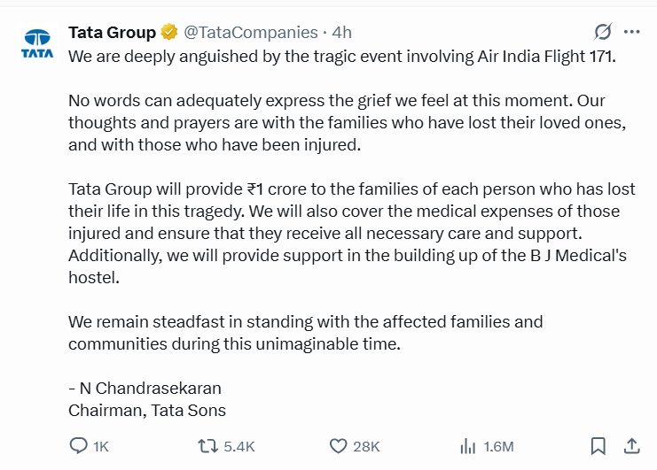Open Grok explain-this-post icon
Image resolution: width=657 pixels, height=470 pixels.
(x=603, y=31)
